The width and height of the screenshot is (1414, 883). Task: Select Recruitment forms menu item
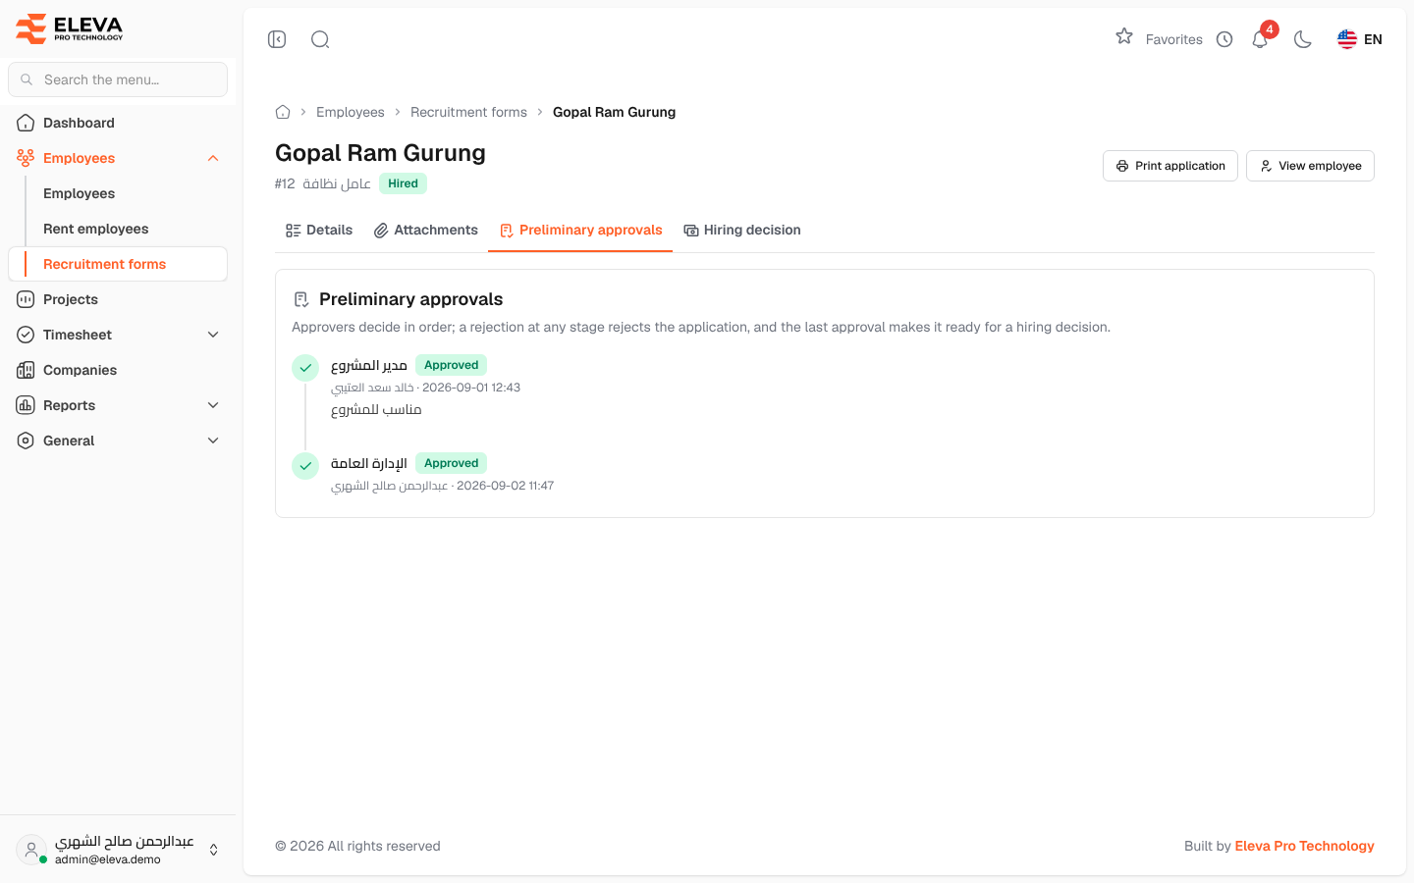pos(118,264)
